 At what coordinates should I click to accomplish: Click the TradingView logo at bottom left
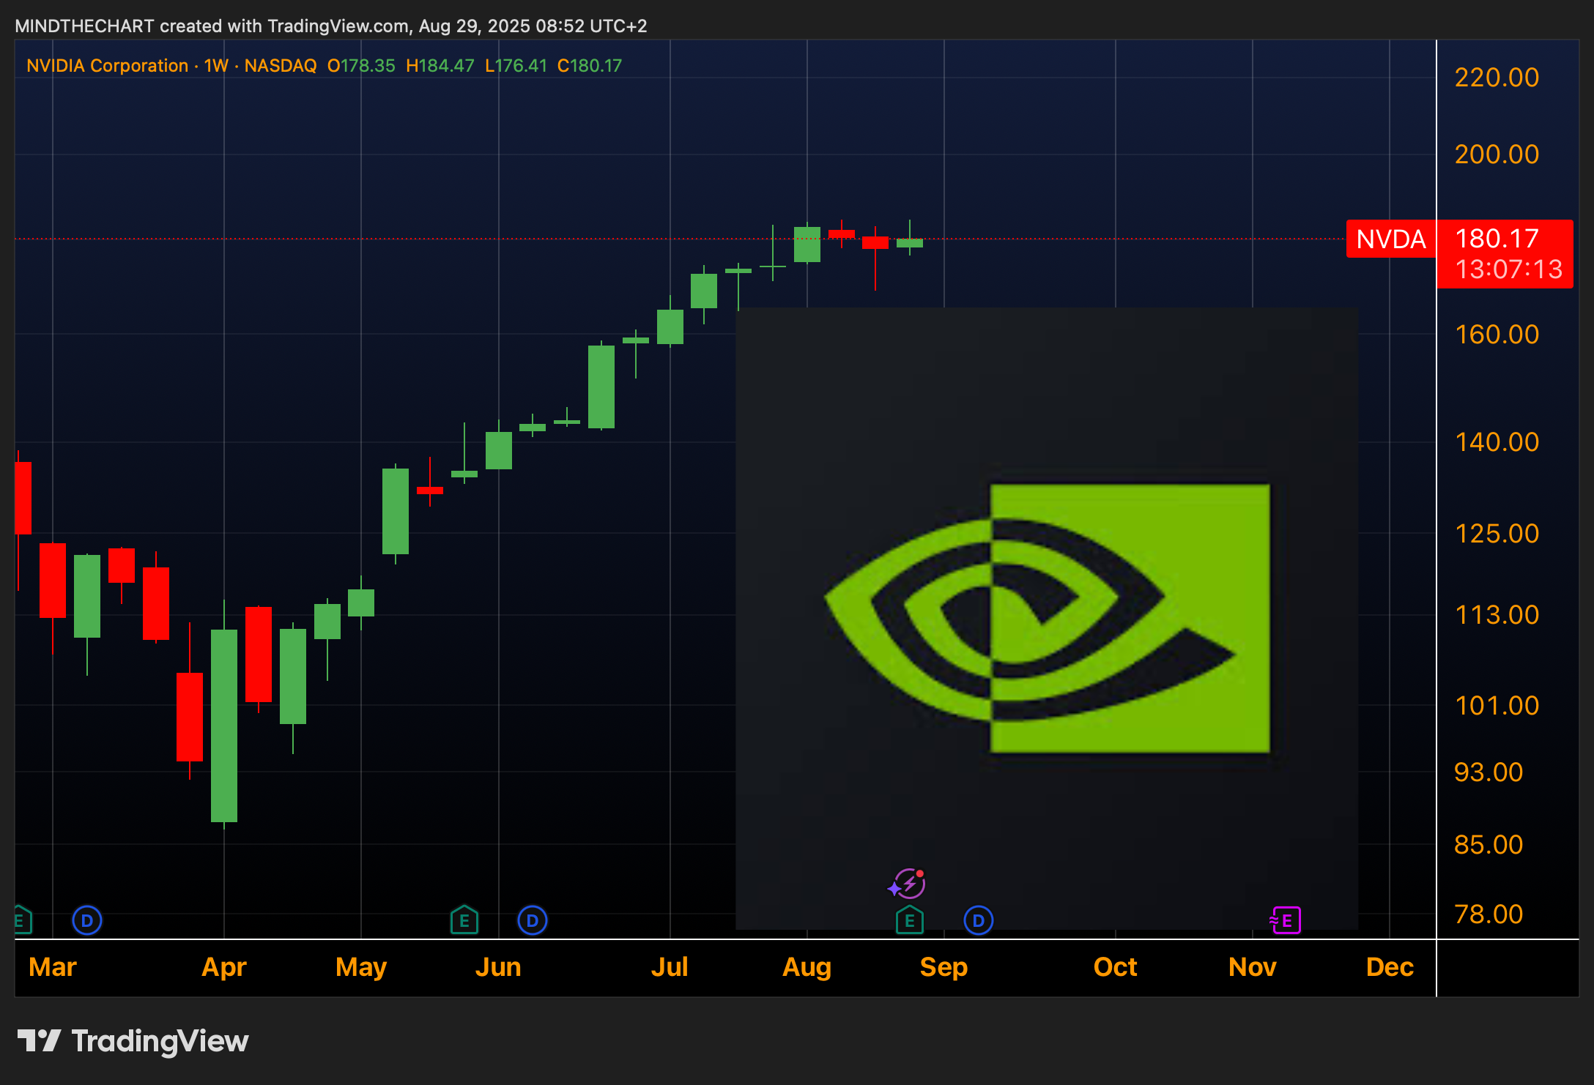(x=133, y=1041)
